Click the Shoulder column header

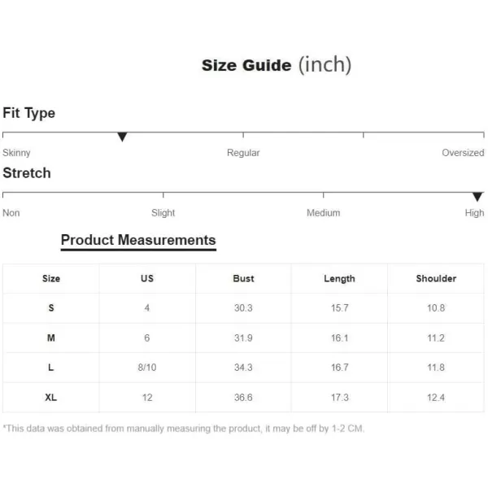(x=436, y=278)
